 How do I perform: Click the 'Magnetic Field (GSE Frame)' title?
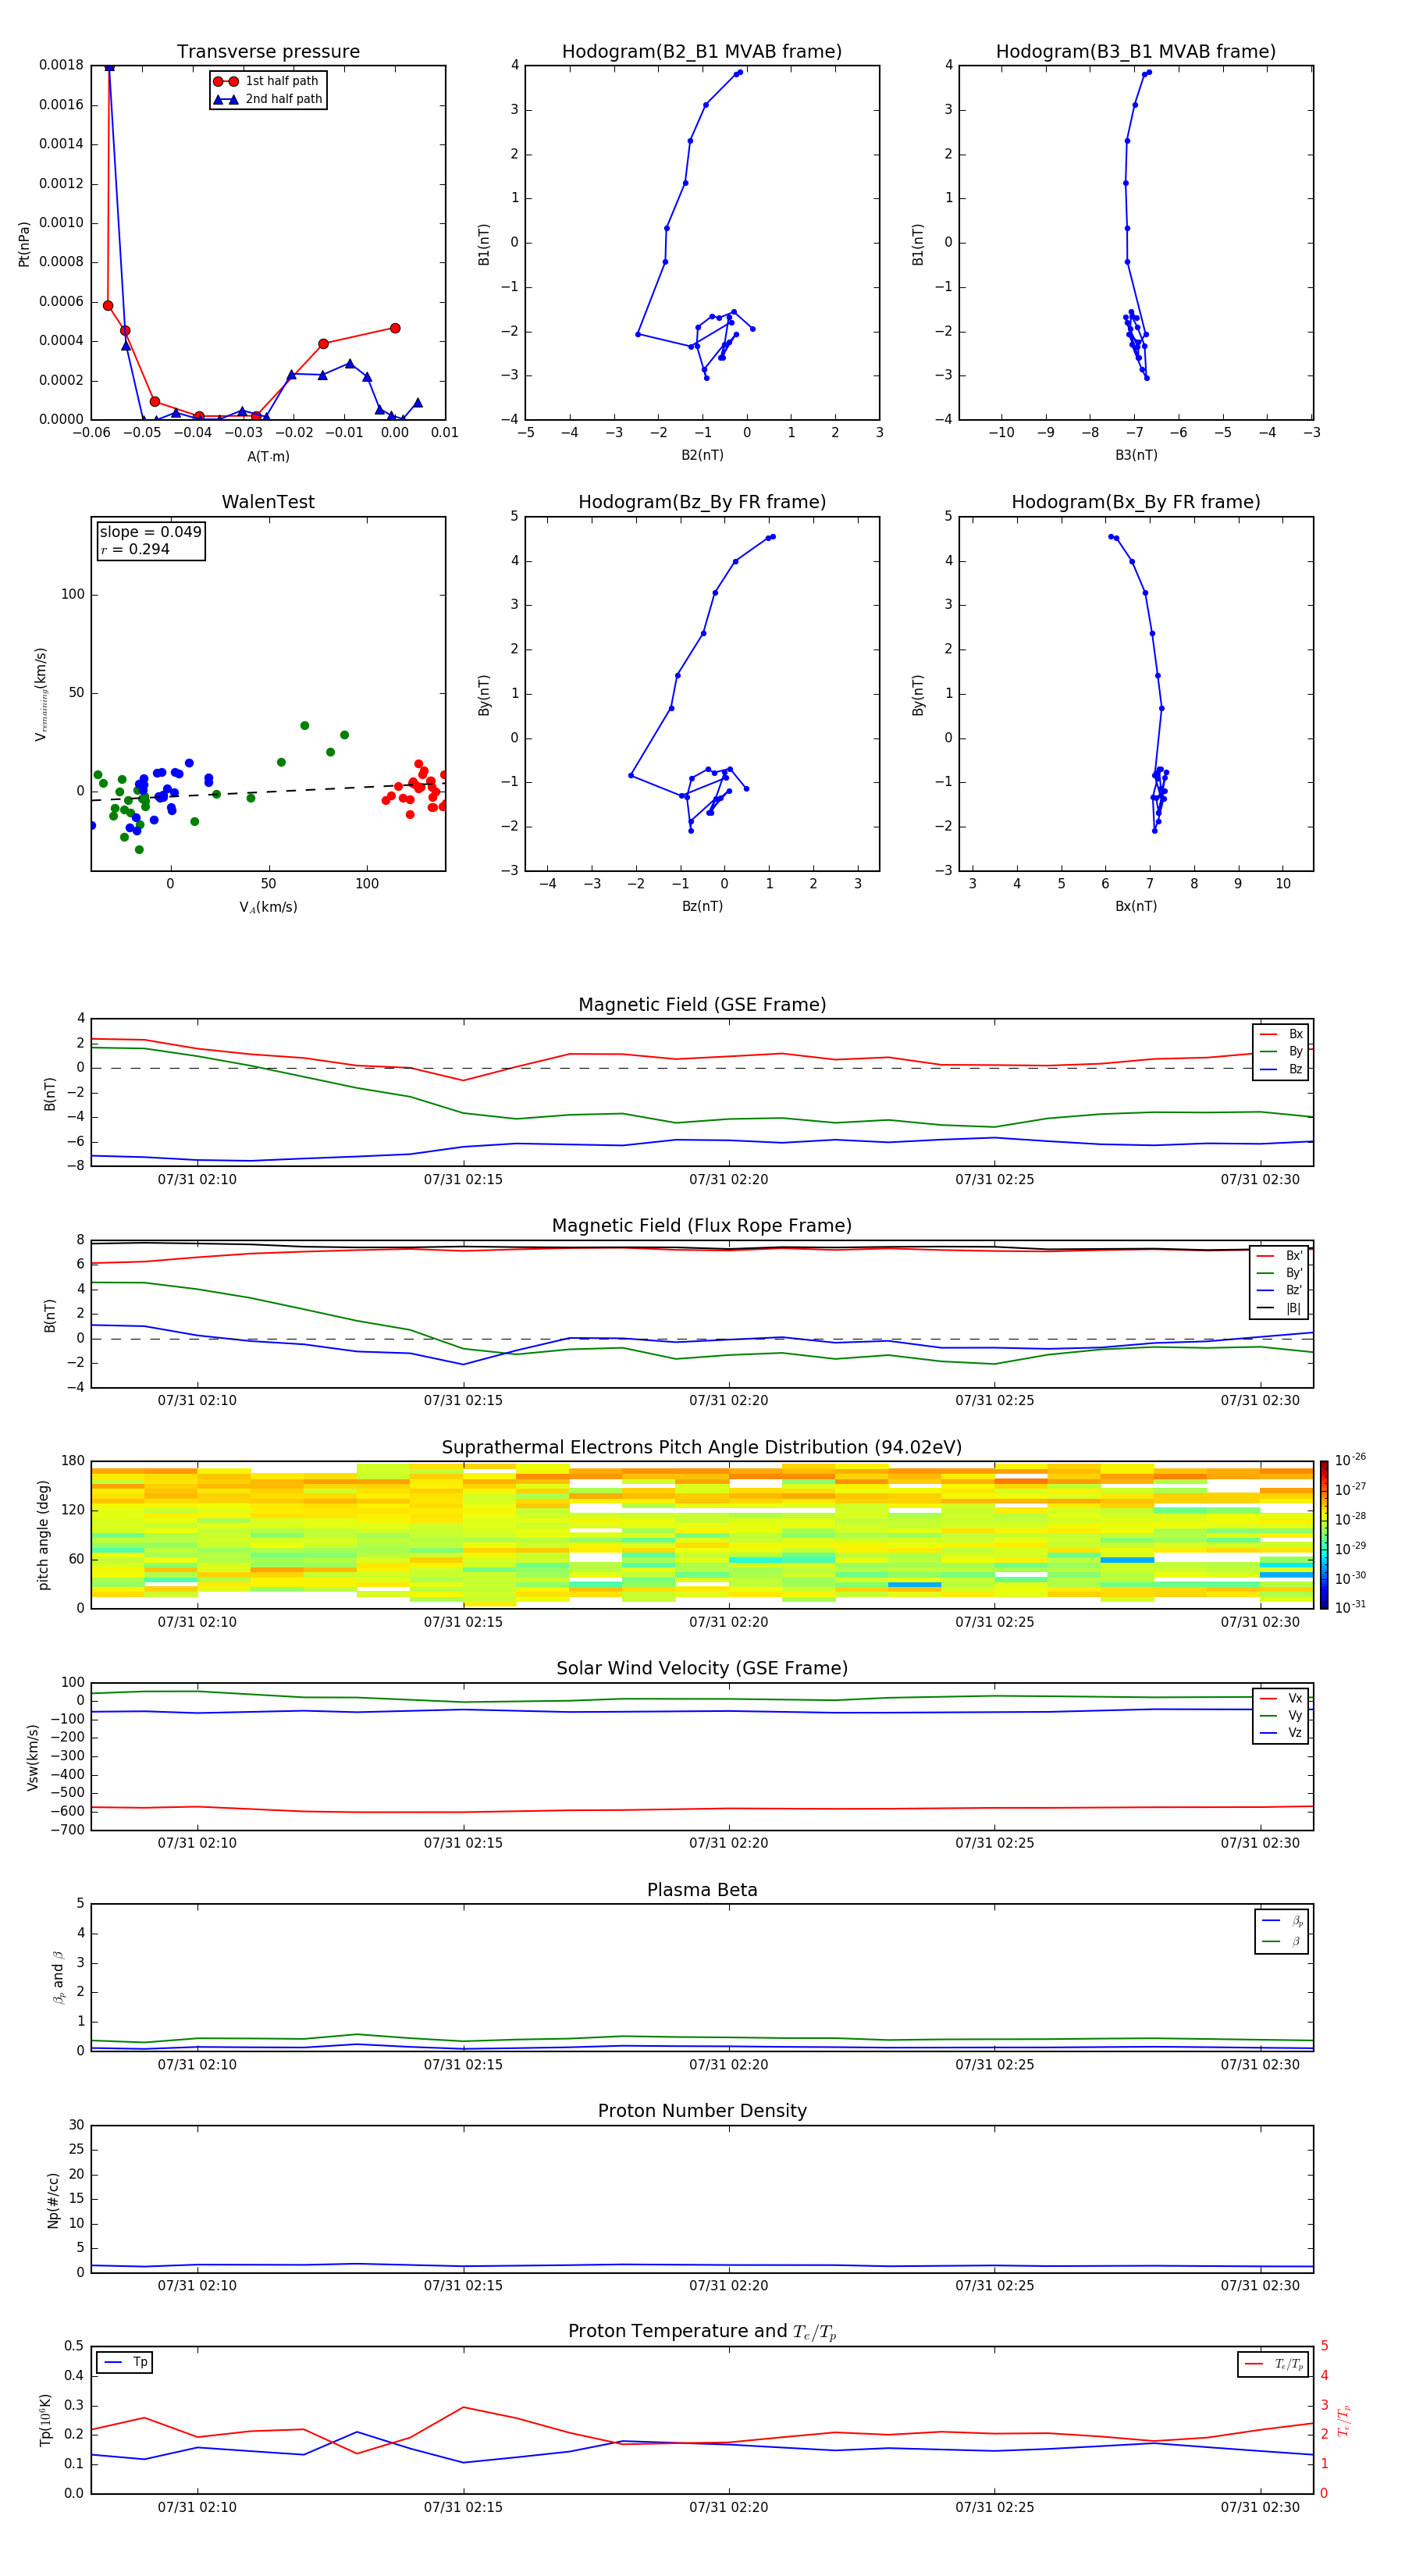coord(702,1004)
